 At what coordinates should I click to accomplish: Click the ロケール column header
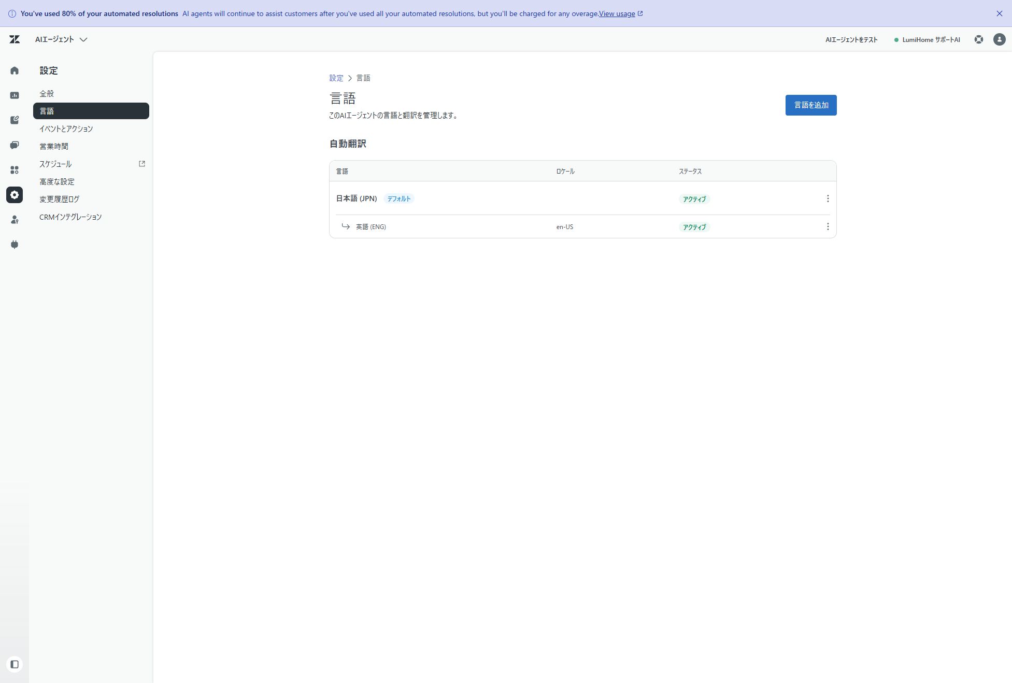pos(565,171)
